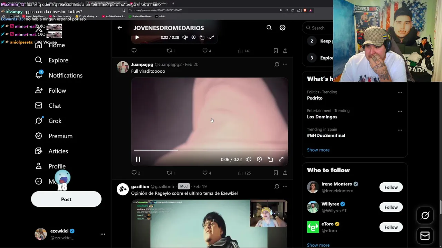Enable picture-in-picture on Juanpajpg video

pos(270,159)
